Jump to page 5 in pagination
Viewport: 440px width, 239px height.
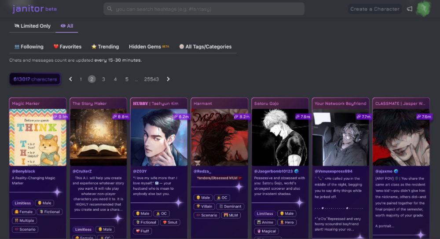pos(127,79)
